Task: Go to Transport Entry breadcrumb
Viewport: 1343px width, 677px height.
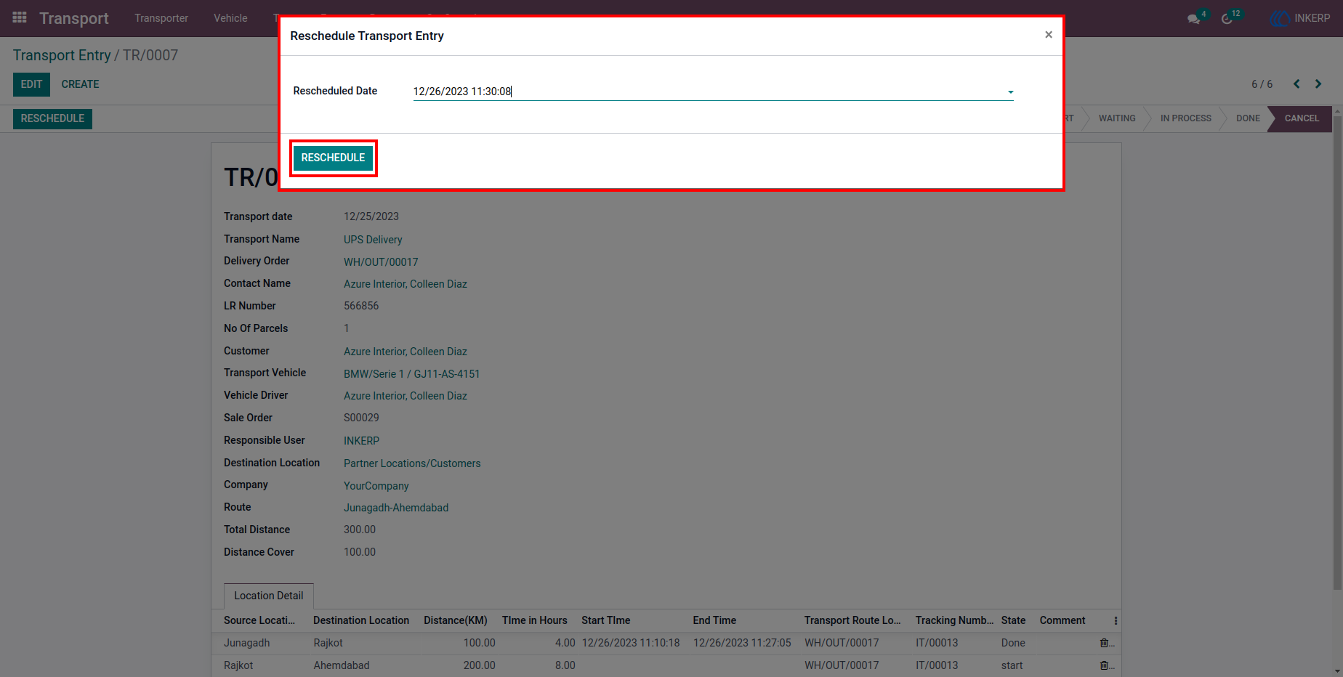Action: [x=62, y=55]
